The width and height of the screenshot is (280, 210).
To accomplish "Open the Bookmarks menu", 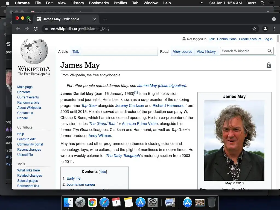I will point(99,3).
